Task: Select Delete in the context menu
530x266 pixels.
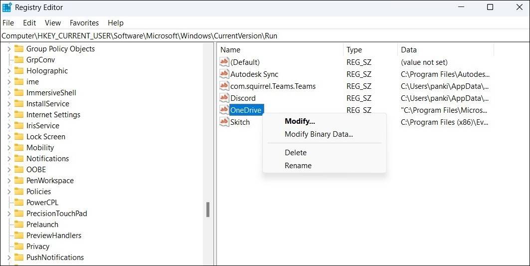Action: tap(296, 153)
